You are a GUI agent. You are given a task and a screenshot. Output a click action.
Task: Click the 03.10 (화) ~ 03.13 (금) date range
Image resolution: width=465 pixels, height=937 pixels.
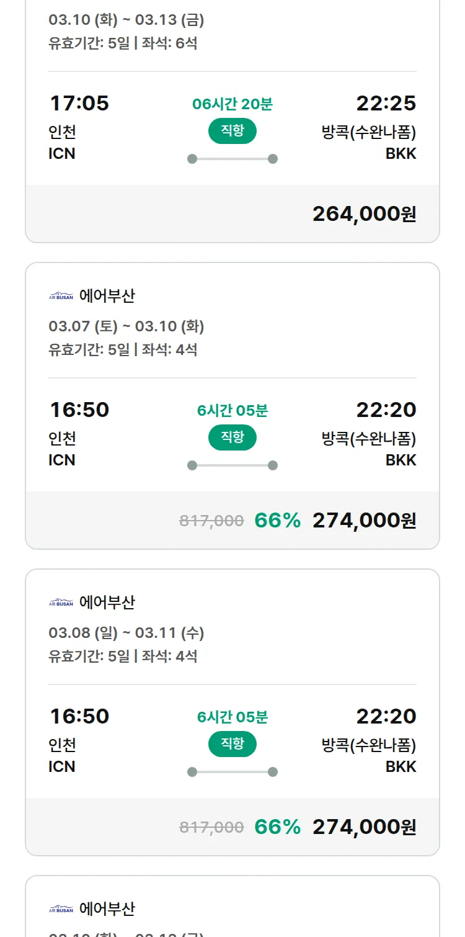126,20
